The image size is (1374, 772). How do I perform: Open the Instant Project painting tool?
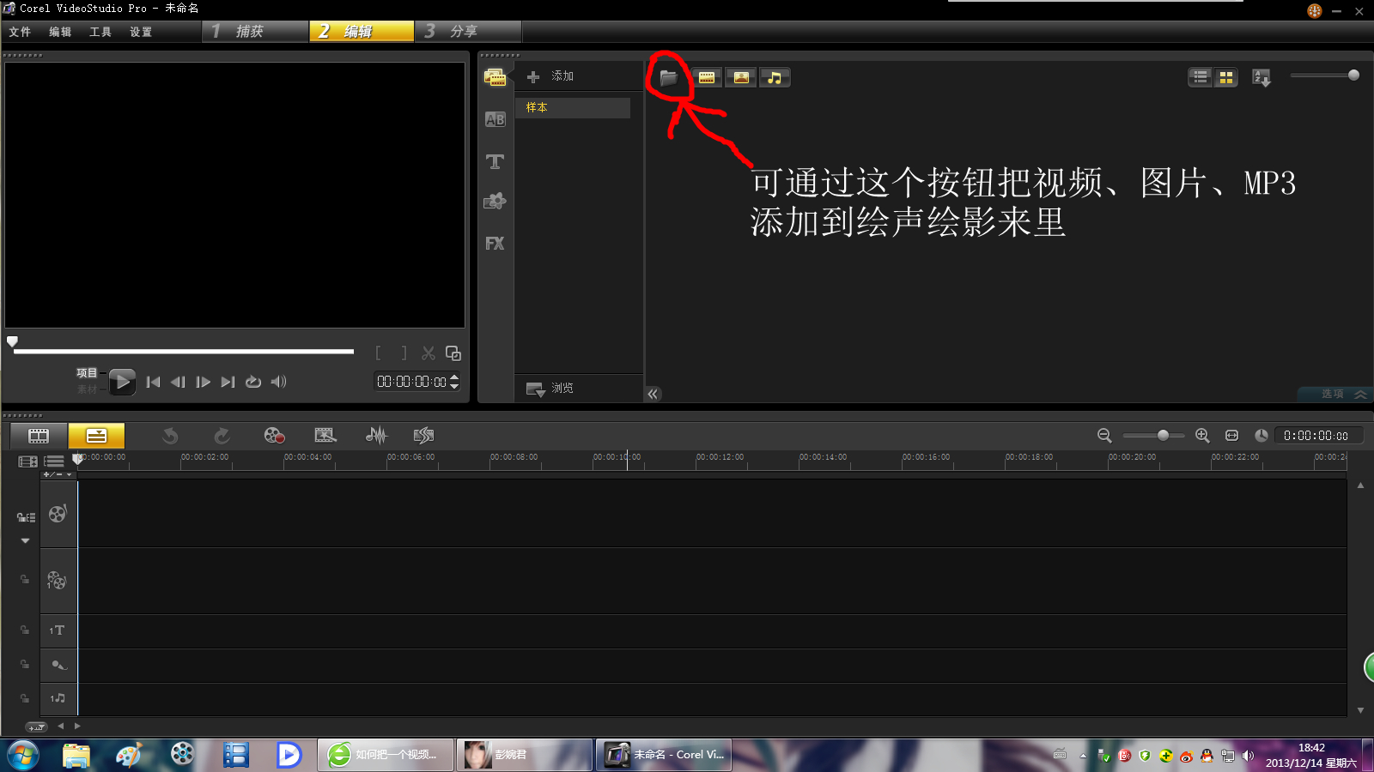[325, 436]
